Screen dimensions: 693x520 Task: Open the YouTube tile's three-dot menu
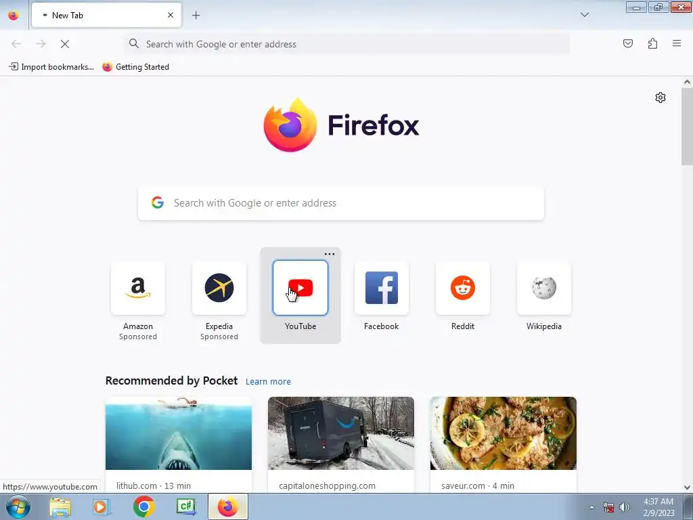pos(330,255)
